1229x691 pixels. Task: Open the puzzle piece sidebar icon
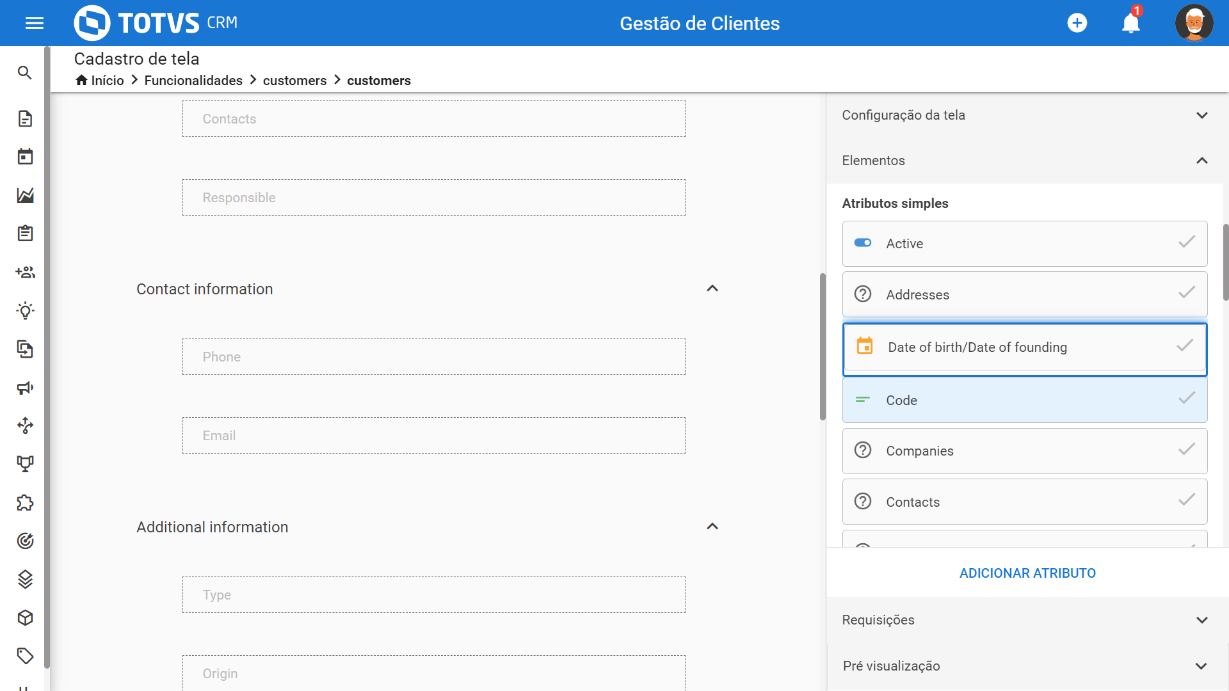pos(25,503)
